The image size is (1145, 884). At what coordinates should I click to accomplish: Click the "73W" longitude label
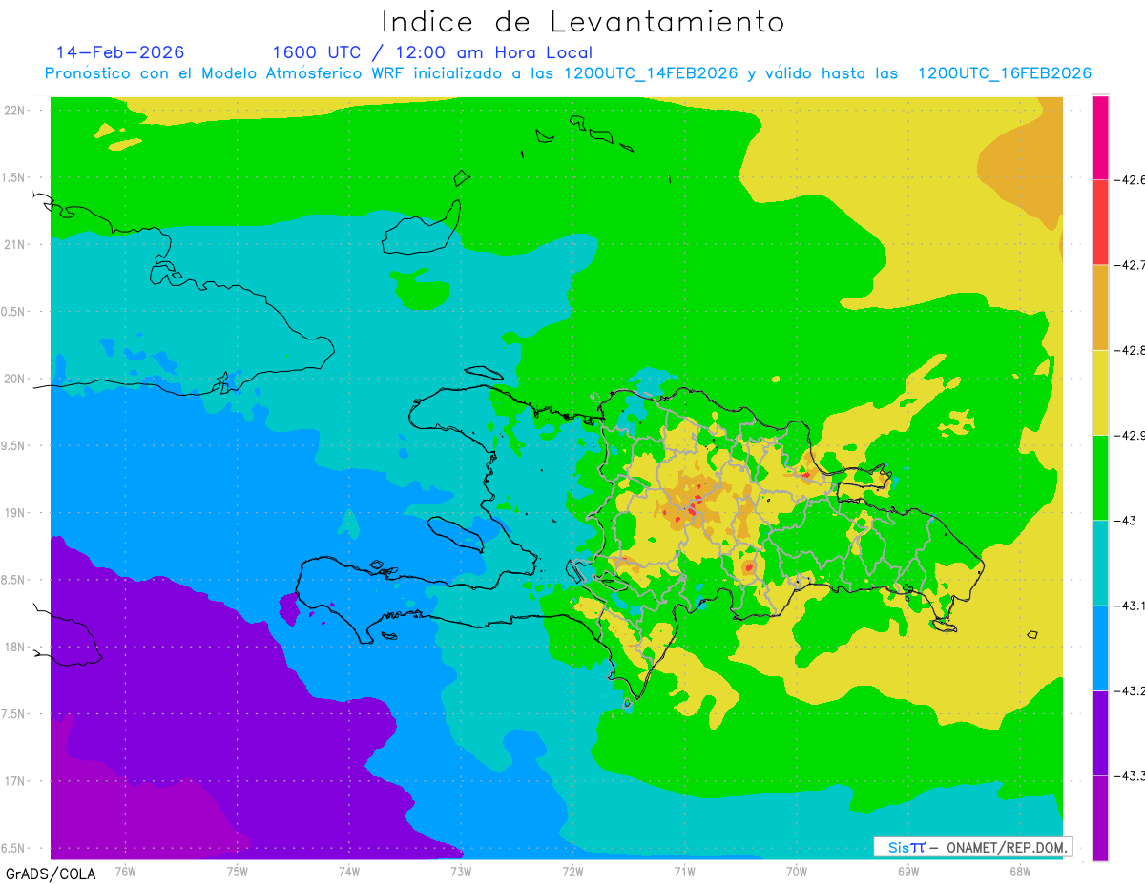461,871
